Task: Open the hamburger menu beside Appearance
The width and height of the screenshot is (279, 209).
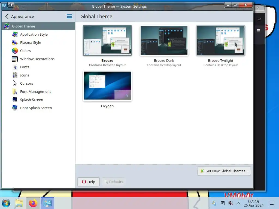Action: (69, 17)
